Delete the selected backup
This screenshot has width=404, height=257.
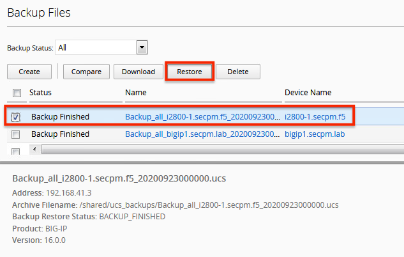click(x=238, y=72)
